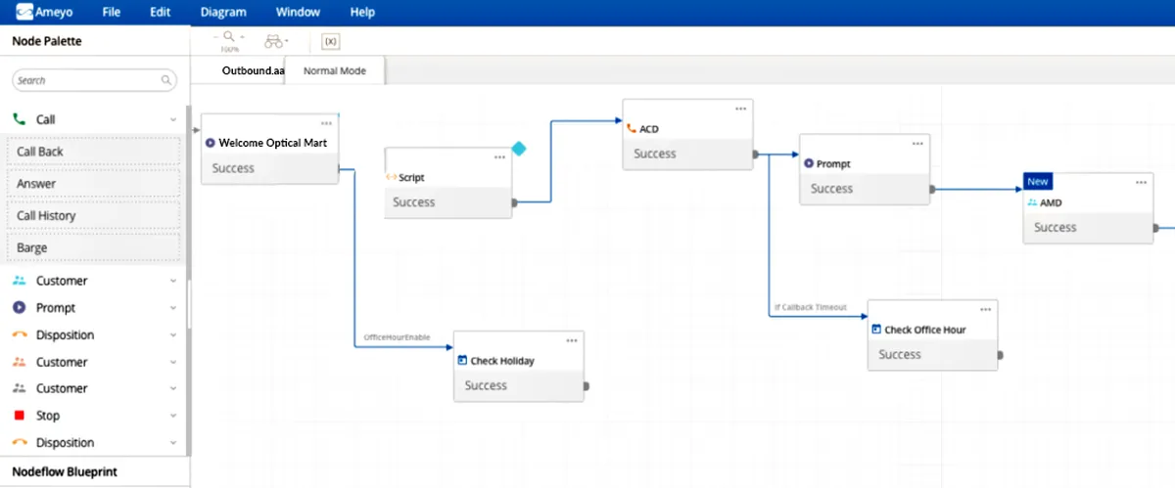Click the Check Office Hour calendar icon
The image size is (1175, 488).
(x=876, y=330)
